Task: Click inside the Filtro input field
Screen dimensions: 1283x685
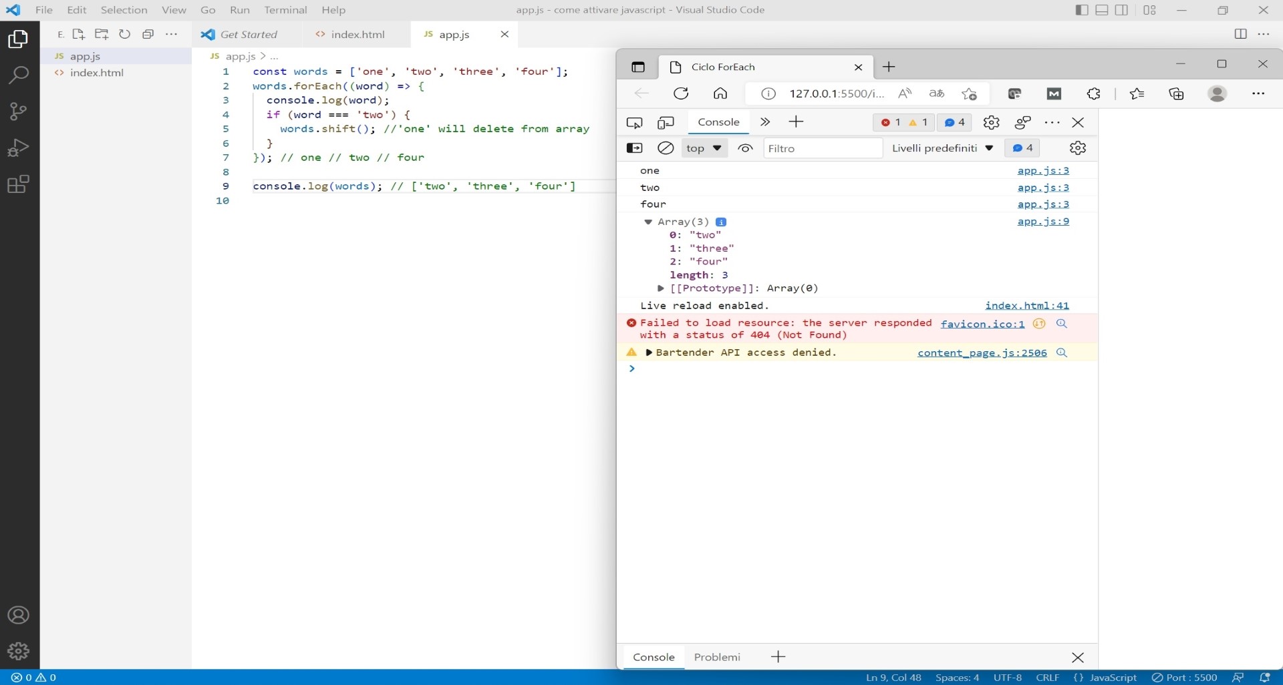Action: point(823,148)
